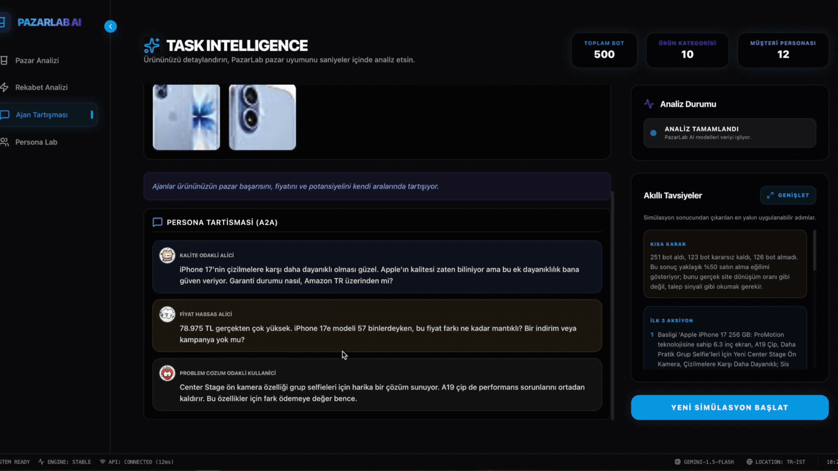The height and width of the screenshot is (471, 838).
Task: Click the İlk 3 Aksiyon recommendation card
Action: (x=725, y=338)
